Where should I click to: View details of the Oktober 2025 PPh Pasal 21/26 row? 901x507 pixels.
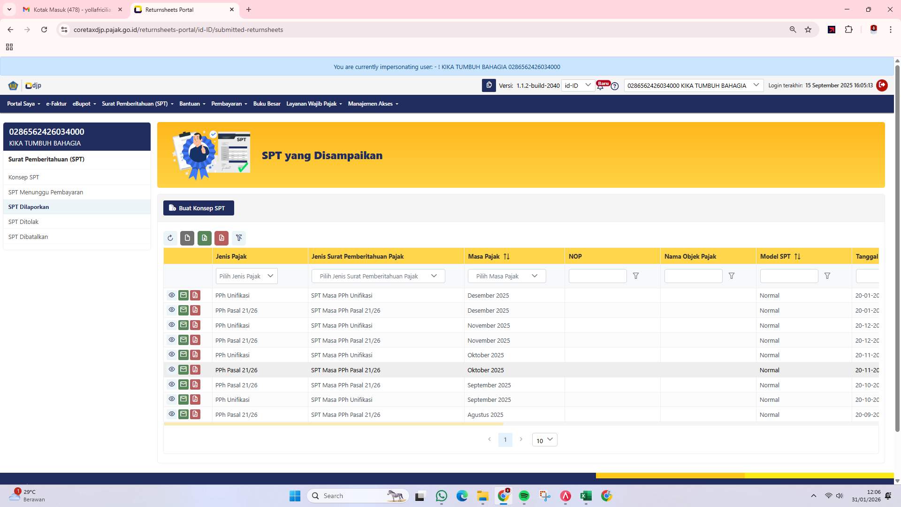tap(171, 369)
